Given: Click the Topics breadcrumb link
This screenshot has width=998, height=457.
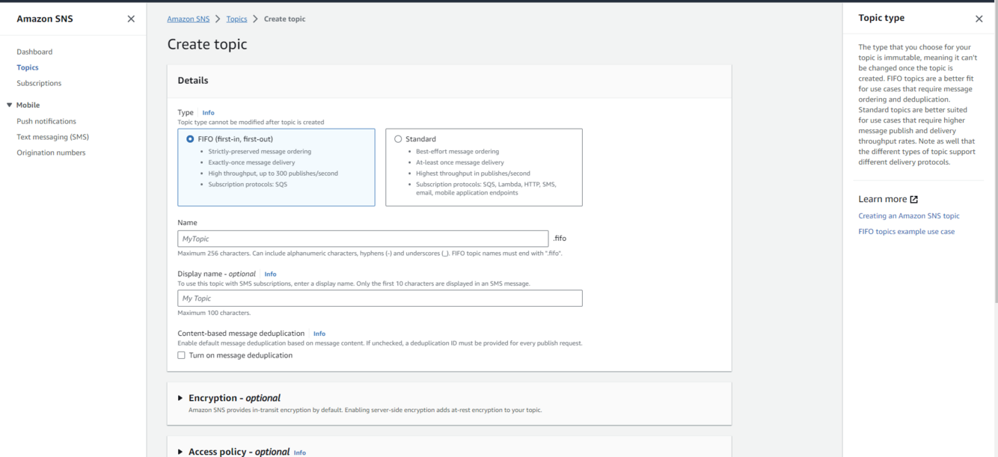Looking at the screenshot, I should tap(236, 19).
